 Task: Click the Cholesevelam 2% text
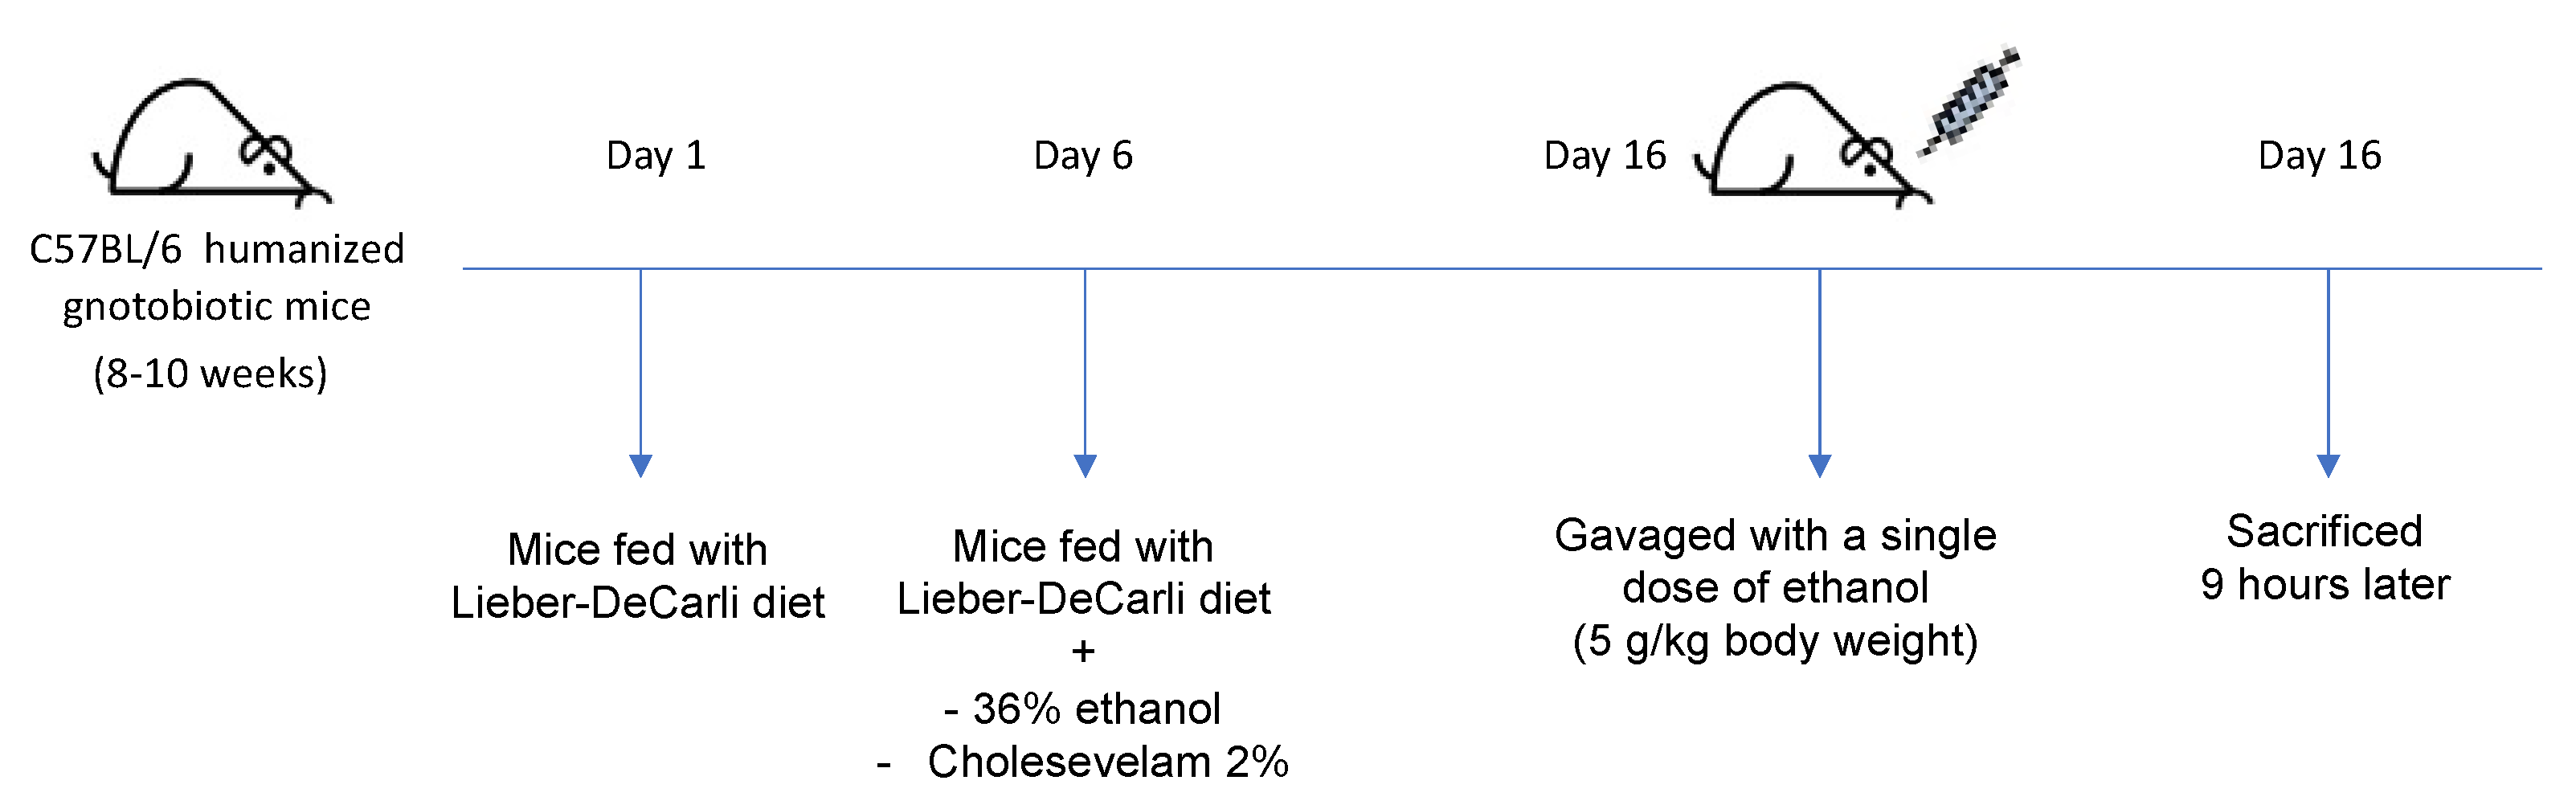pyautogui.click(x=1107, y=763)
